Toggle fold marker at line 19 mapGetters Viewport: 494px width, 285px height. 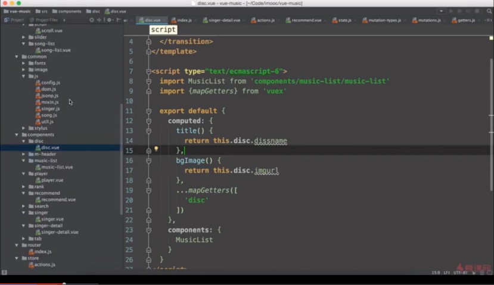(x=149, y=190)
